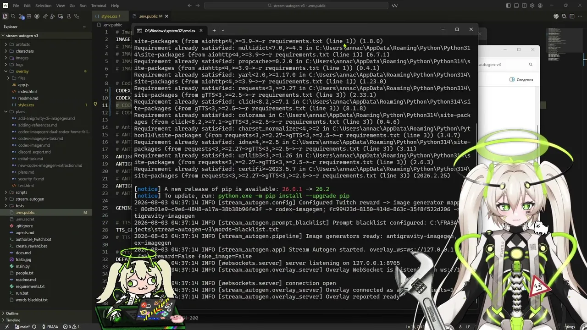Open words-blacklist.txt file
This screenshot has width=587, height=330.
[46, 300]
